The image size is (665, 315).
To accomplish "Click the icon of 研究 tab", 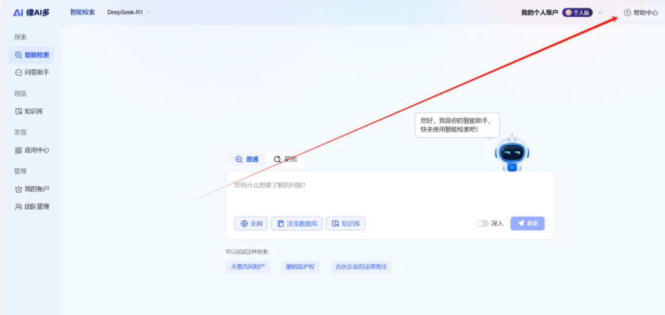I will coord(277,159).
